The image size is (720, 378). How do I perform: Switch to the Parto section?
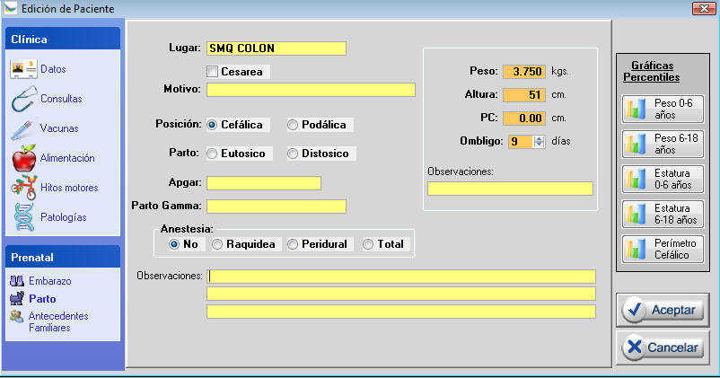tap(42, 299)
